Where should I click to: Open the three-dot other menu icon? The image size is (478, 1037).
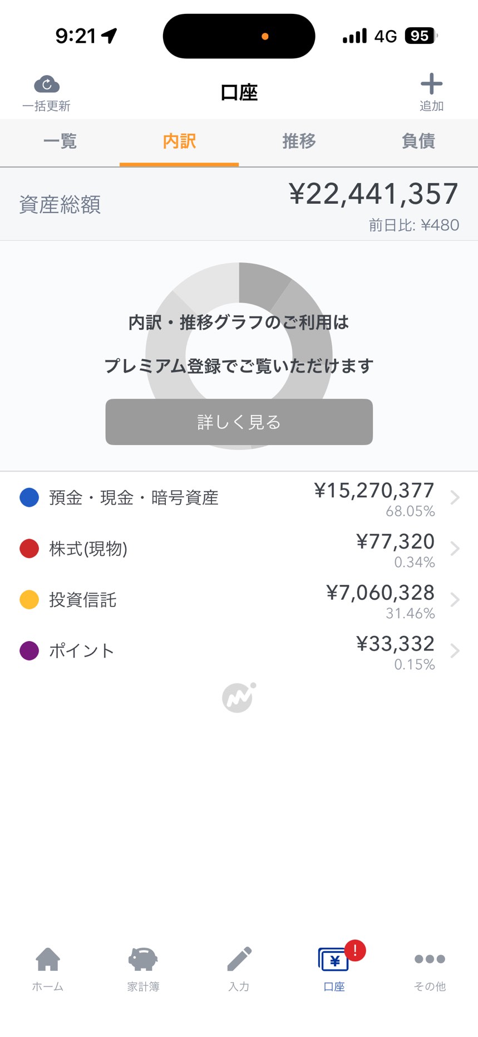coord(430,959)
